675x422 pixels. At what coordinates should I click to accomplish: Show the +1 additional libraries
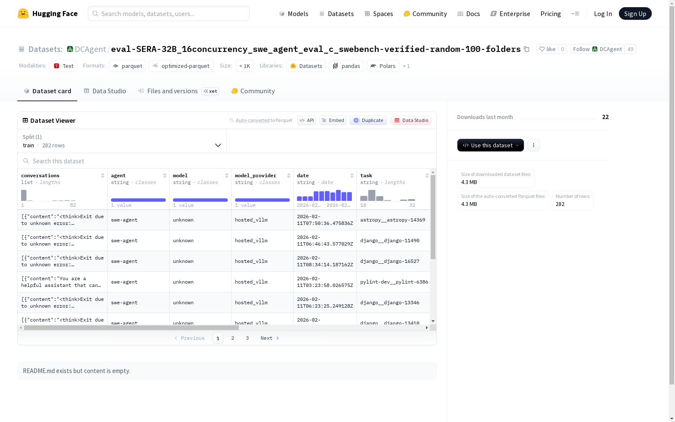coord(406,66)
